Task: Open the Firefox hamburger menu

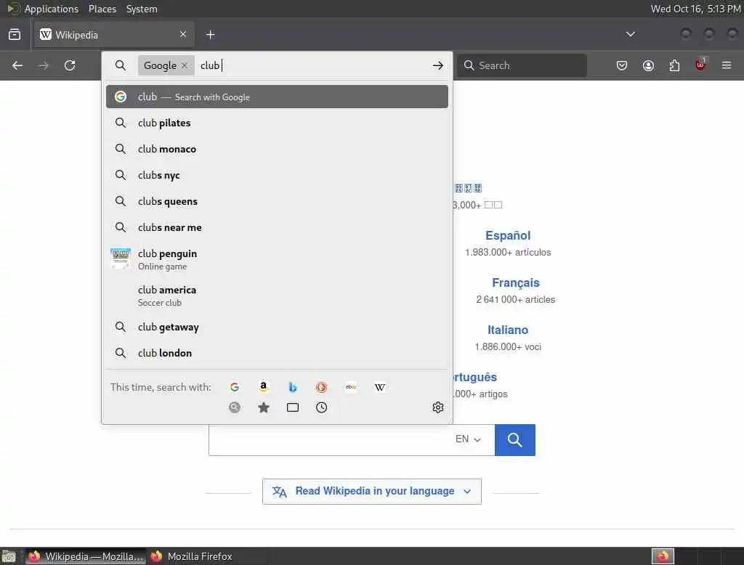Action: click(x=727, y=65)
